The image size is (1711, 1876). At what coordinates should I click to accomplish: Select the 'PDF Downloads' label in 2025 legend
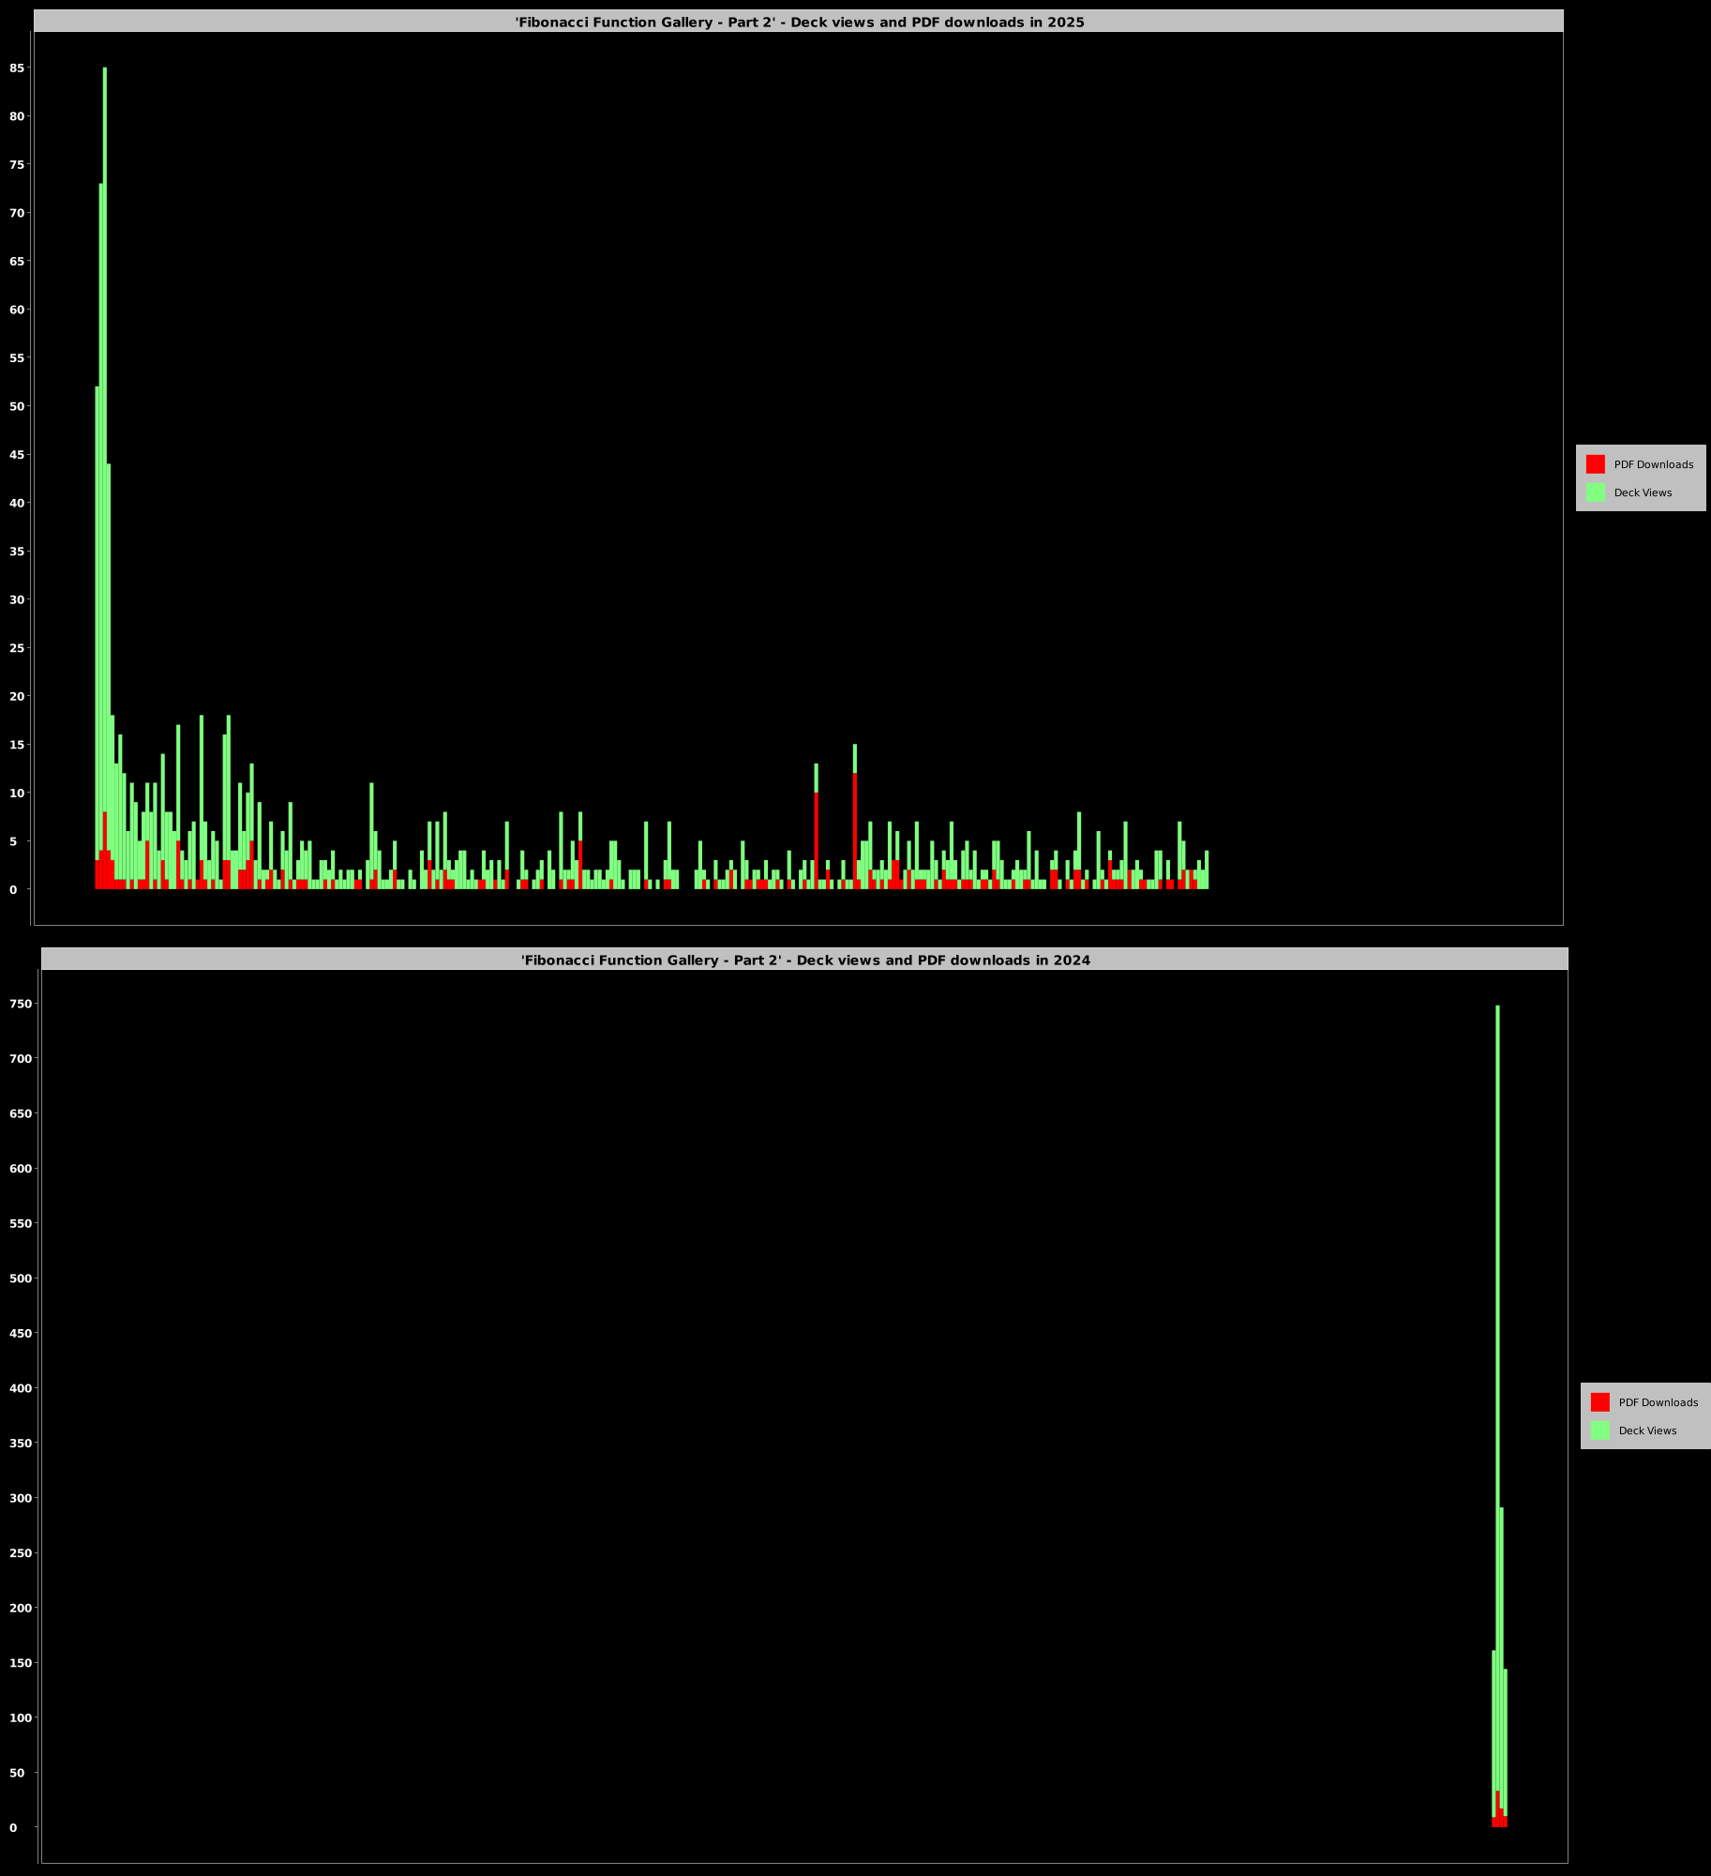(x=1653, y=464)
